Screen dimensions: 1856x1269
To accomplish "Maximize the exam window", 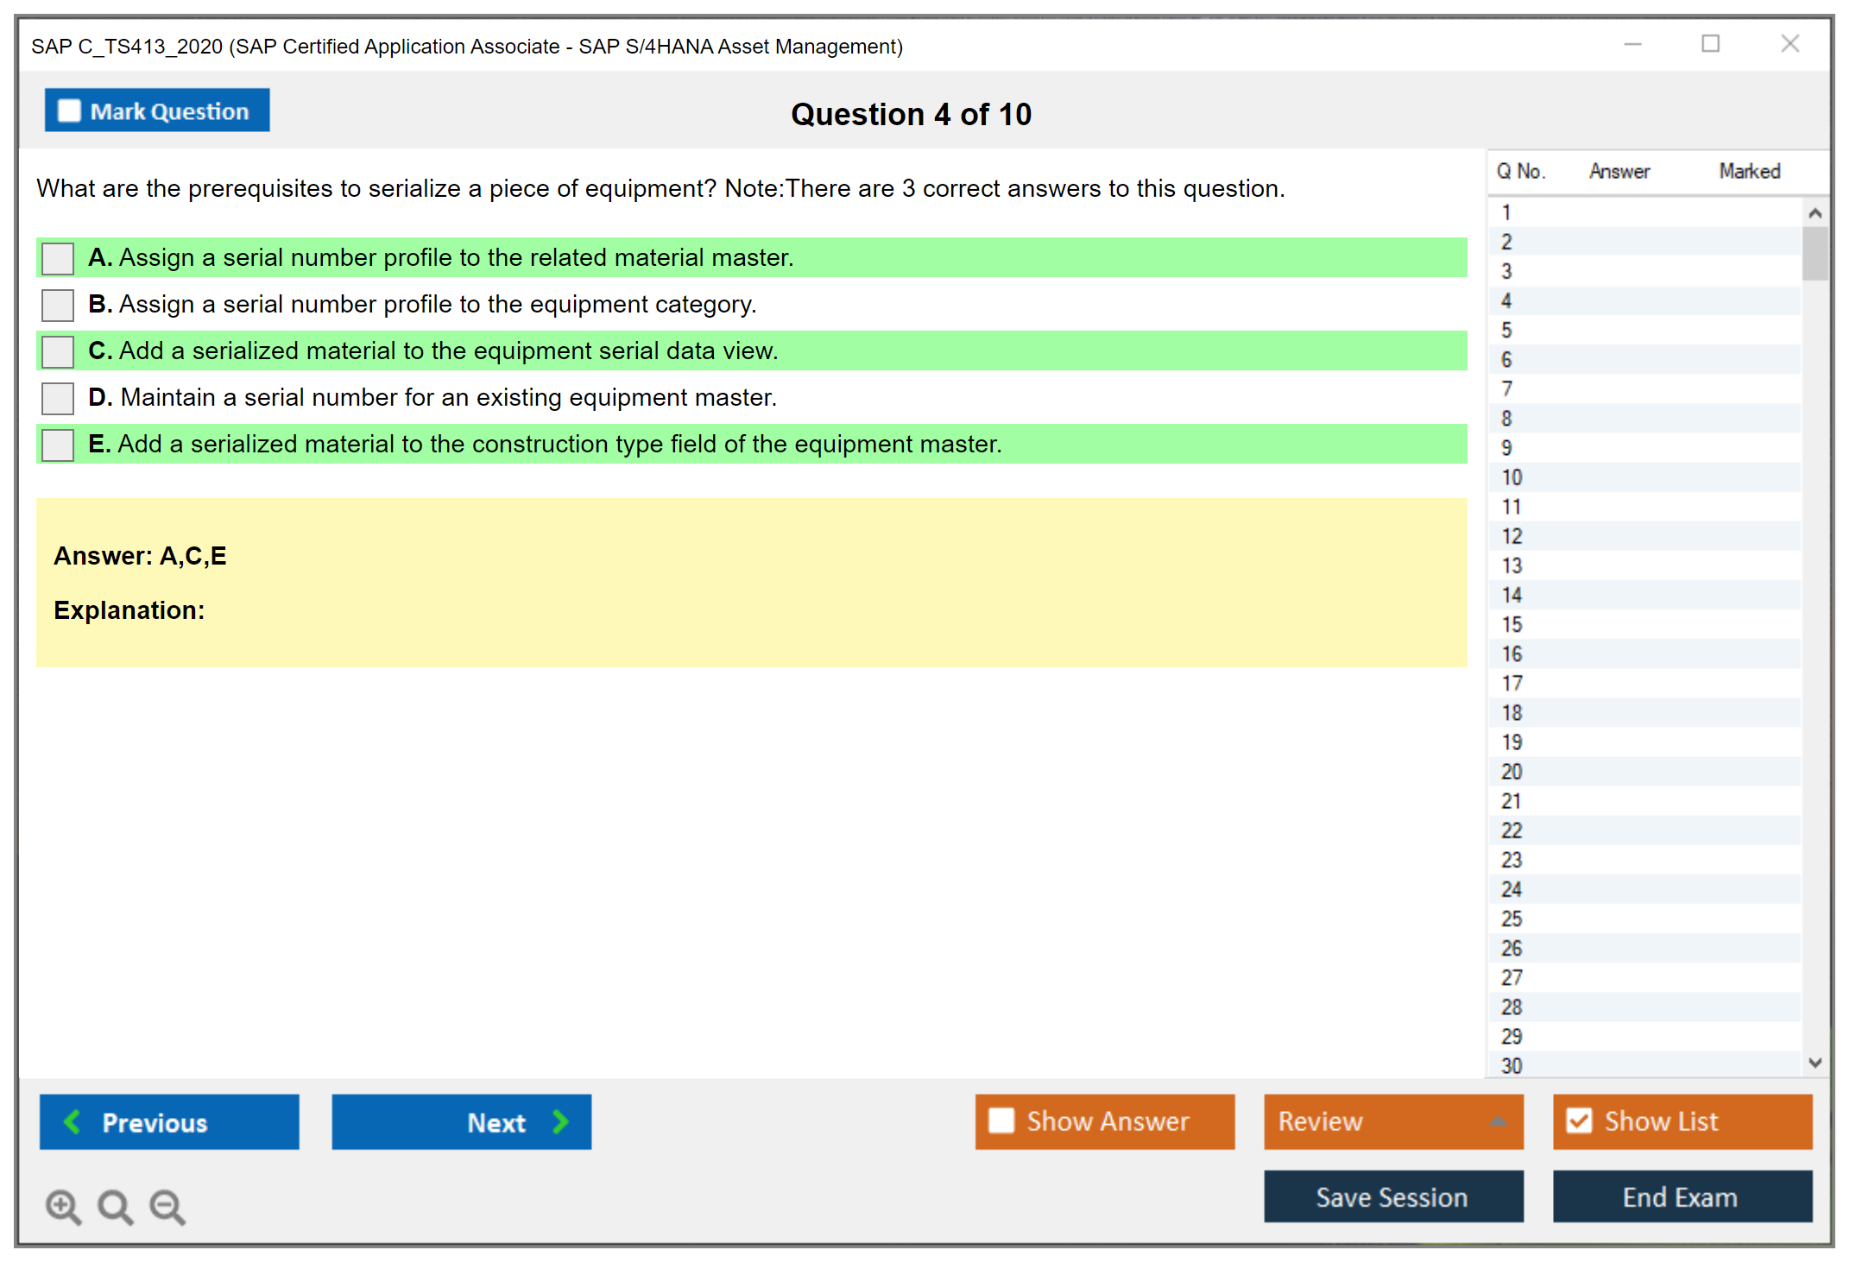I will (x=1710, y=44).
